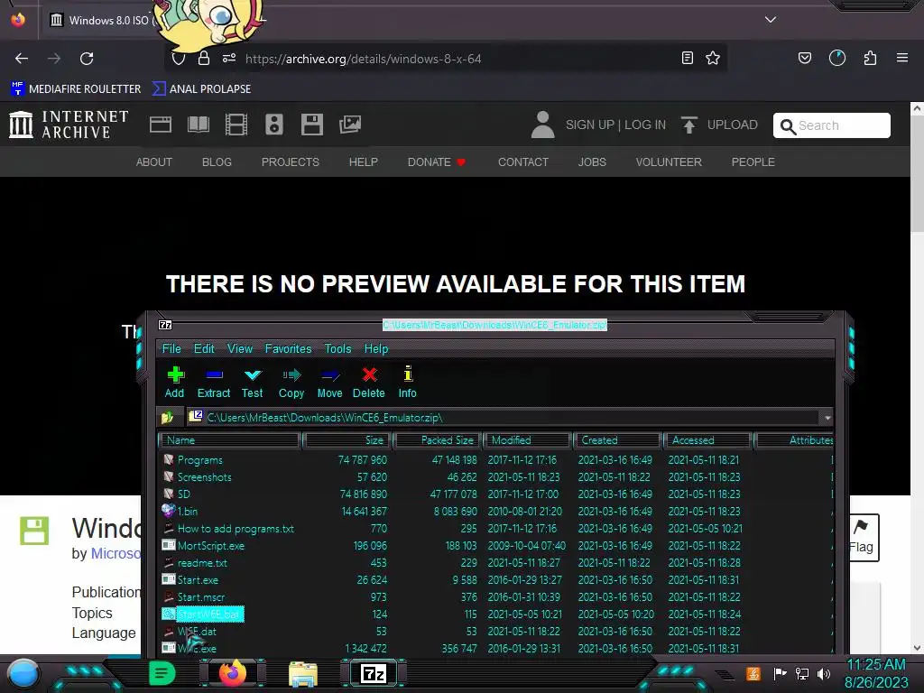Open Firefox extensions puzzle icon
This screenshot has width=924, height=693.
(x=870, y=58)
